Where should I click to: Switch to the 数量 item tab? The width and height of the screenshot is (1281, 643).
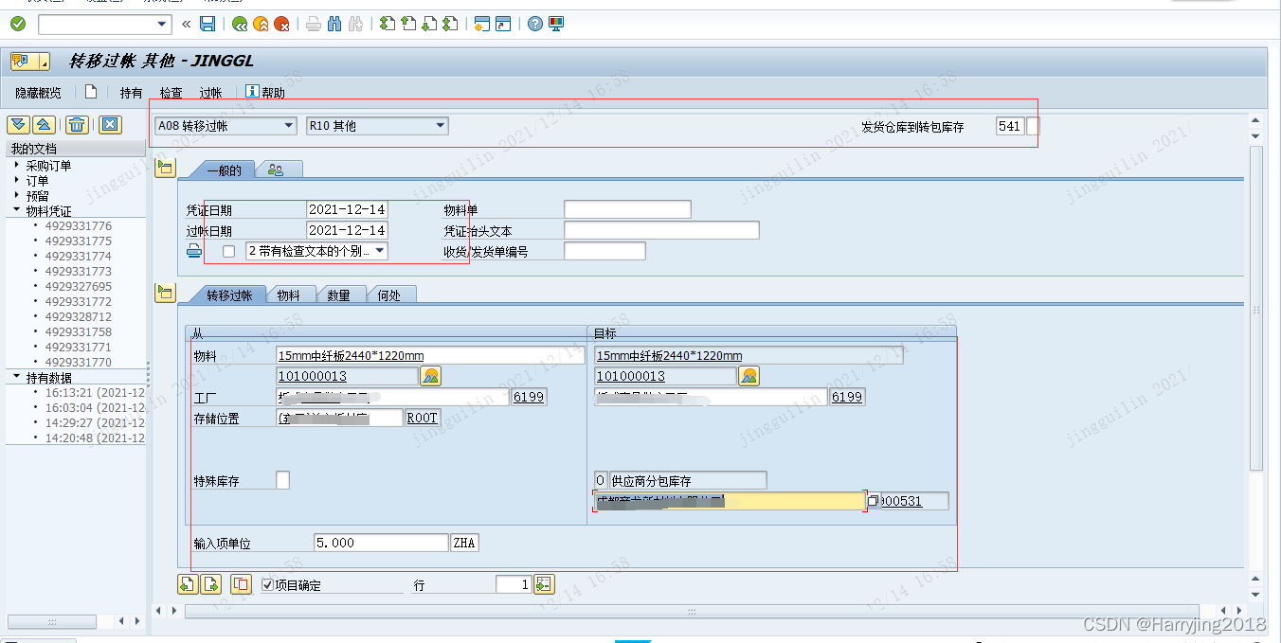pyautogui.click(x=339, y=295)
